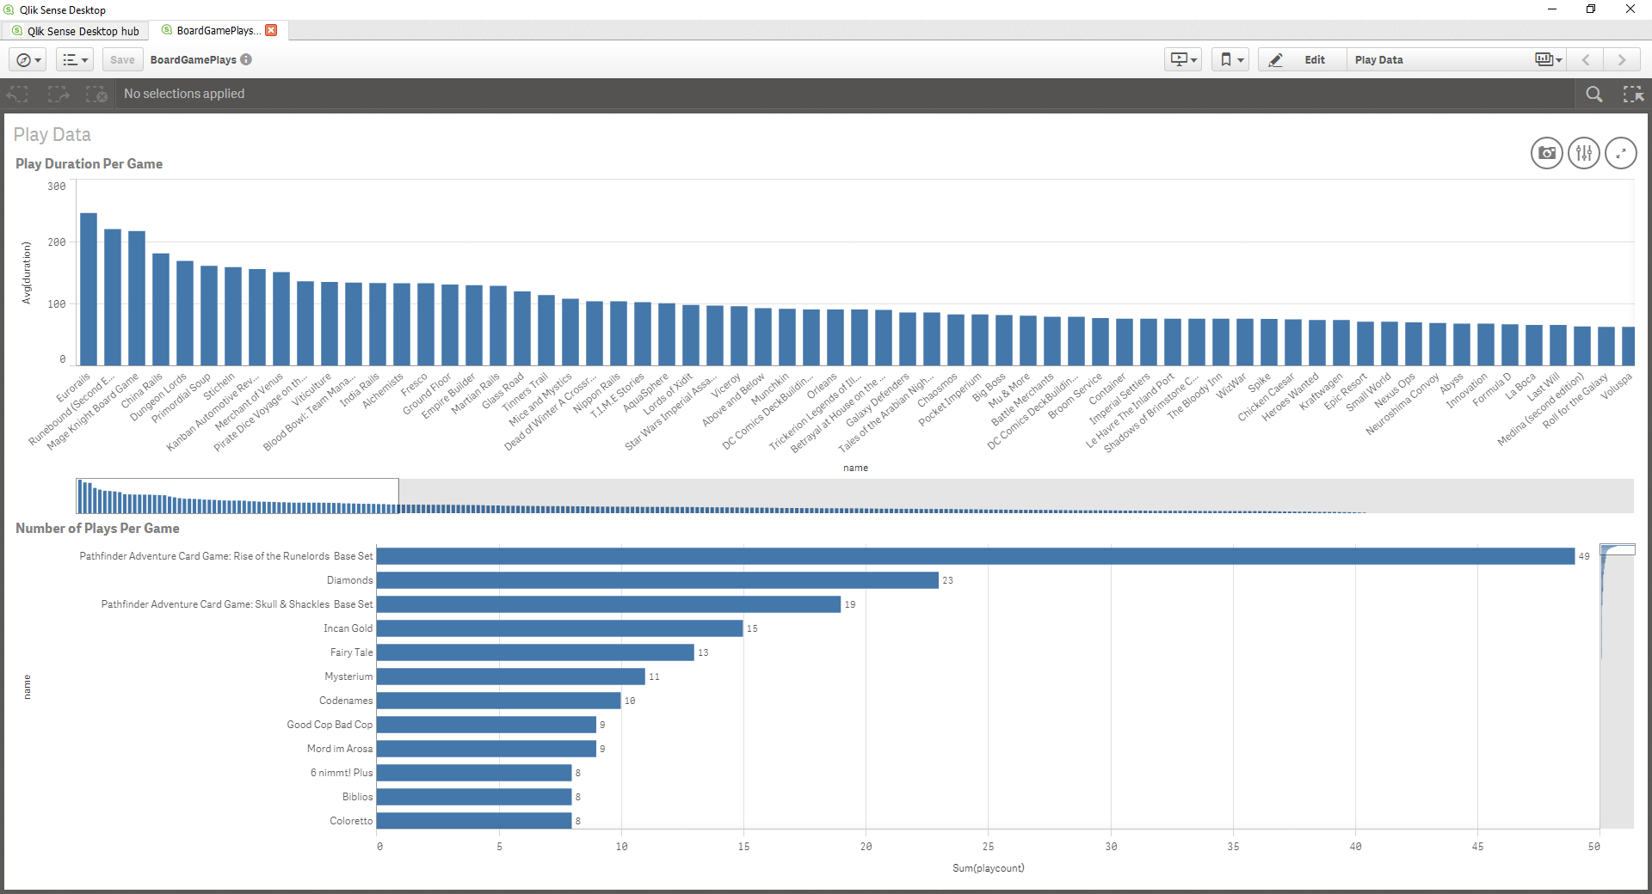Image resolution: width=1652 pixels, height=894 pixels.
Task: Click the 49 value label
Action: [x=1584, y=556]
